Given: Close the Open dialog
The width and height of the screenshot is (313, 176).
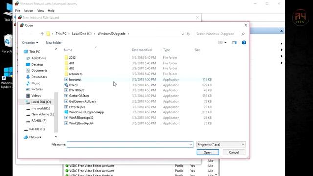Looking at the screenshot, I should click(246, 25).
